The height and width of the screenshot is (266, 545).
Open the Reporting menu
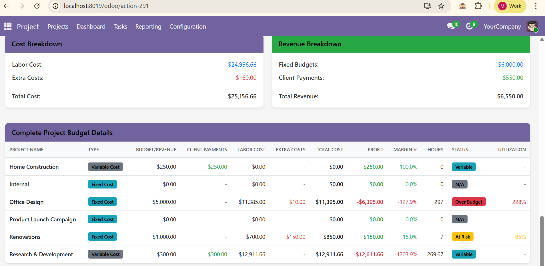148,26
